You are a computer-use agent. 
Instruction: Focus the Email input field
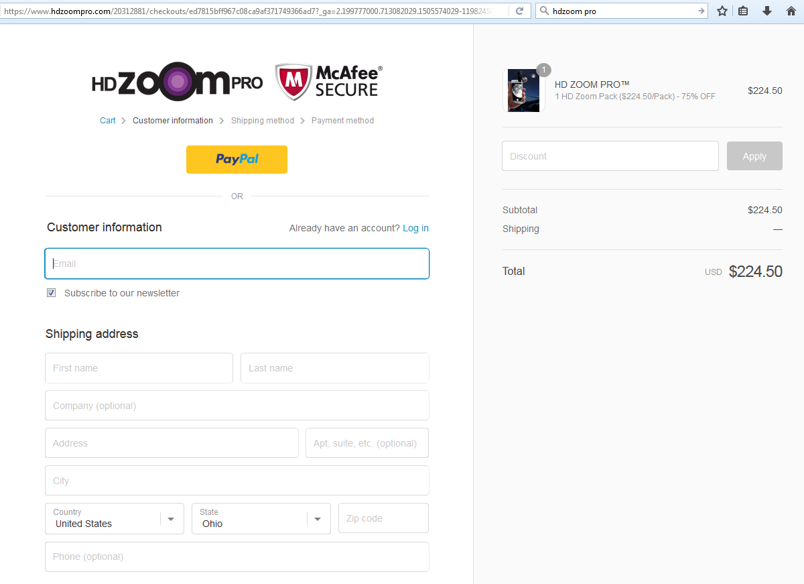click(x=237, y=264)
